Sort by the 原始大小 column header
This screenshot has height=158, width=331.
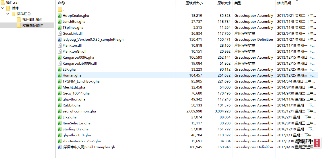[224, 3]
